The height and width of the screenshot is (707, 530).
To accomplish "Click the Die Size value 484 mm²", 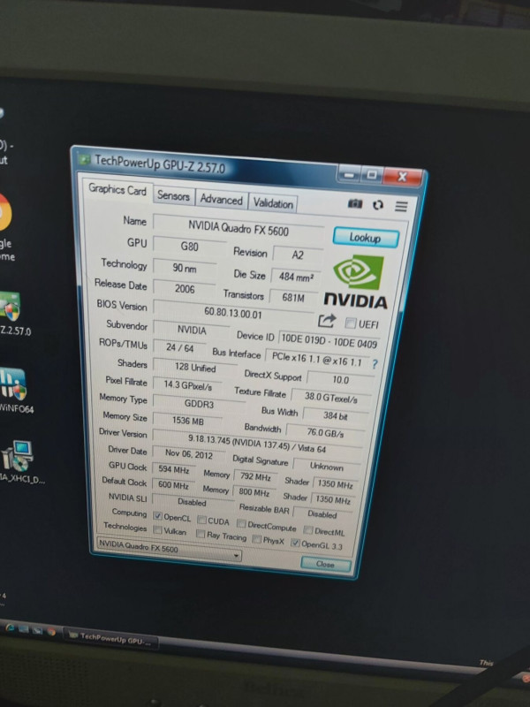I will (296, 277).
